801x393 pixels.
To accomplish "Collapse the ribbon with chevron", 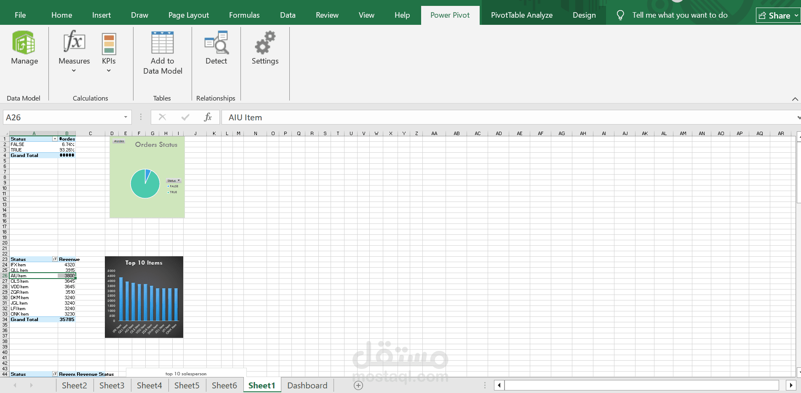I will [795, 99].
